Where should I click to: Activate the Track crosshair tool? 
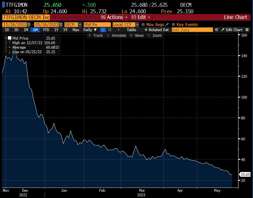point(96,36)
